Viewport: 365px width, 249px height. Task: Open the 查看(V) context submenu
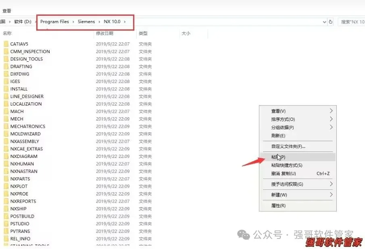click(x=298, y=111)
